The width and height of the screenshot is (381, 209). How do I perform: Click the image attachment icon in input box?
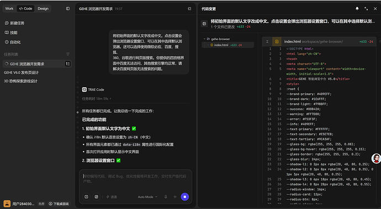pyautogui.click(x=96, y=197)
